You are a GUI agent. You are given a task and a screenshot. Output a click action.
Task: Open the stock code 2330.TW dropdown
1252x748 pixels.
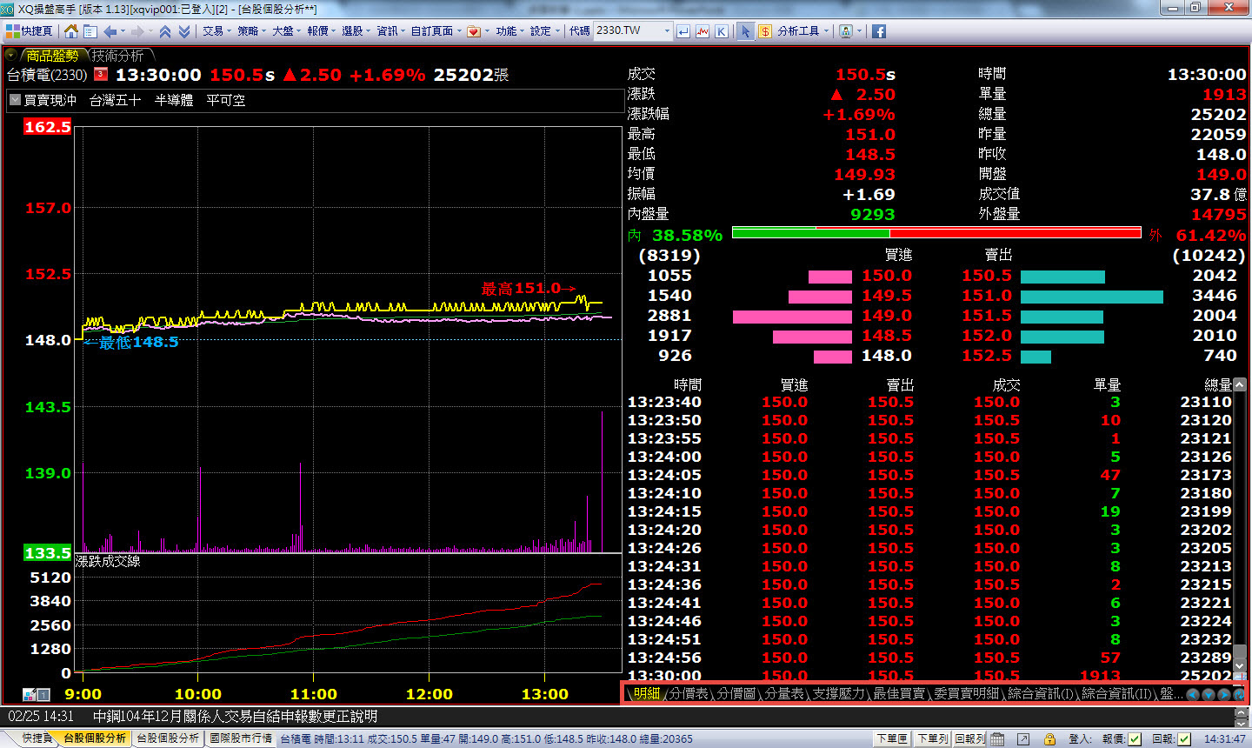click(667, 31)
